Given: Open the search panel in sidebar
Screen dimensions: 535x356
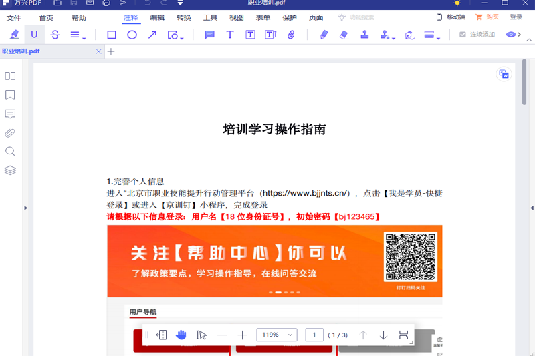Looking at the screenshot, I should [10, 152].
